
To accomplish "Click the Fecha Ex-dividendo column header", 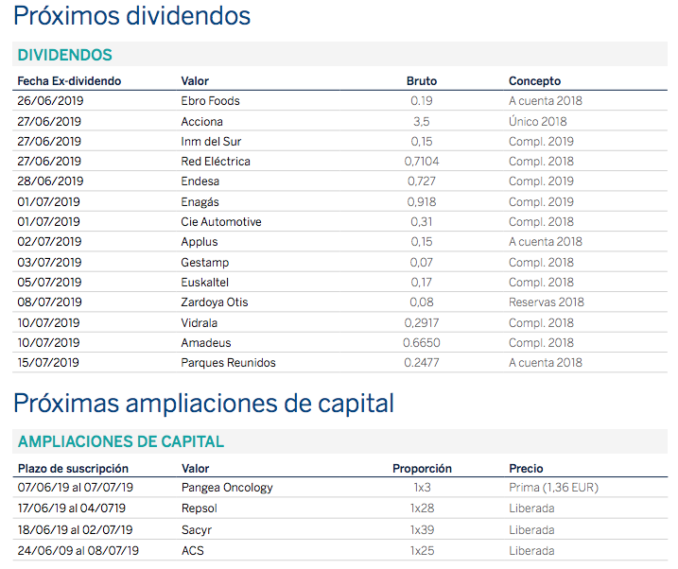I will point(69,80).
